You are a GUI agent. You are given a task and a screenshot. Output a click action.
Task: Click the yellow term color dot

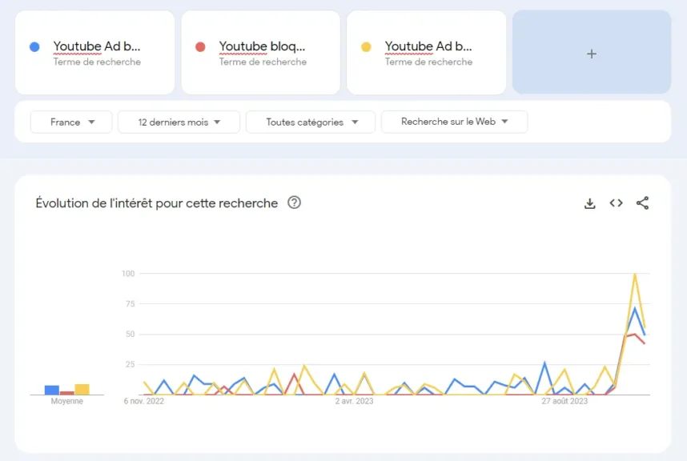click(x=366, y=47)
